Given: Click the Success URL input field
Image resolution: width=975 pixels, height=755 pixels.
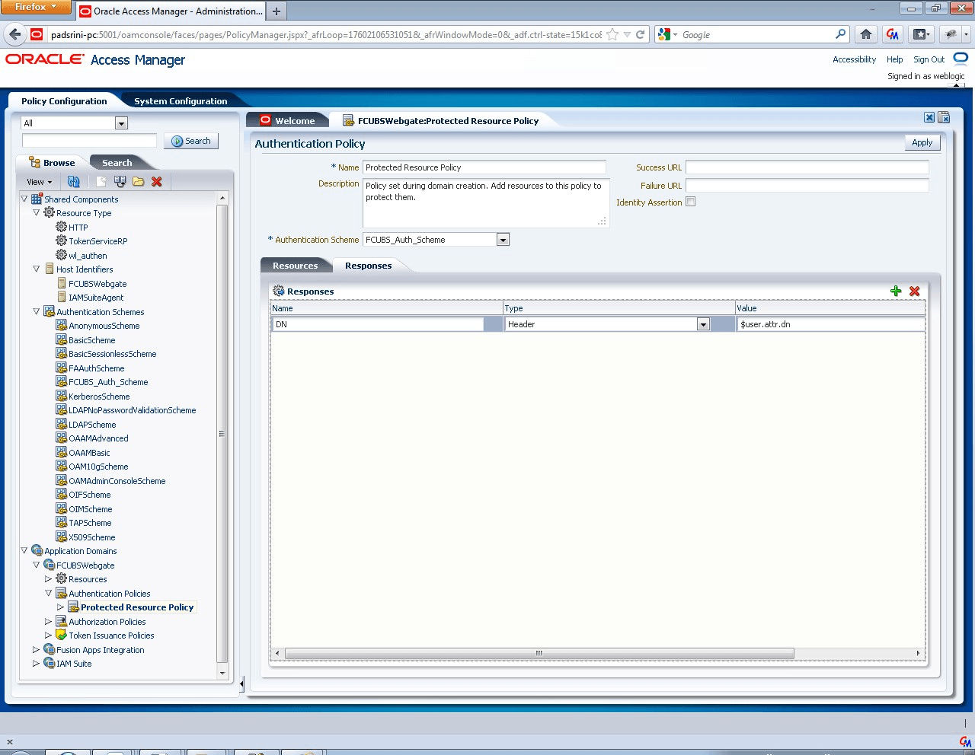Looking at the screenshot, I should point(807,167).
